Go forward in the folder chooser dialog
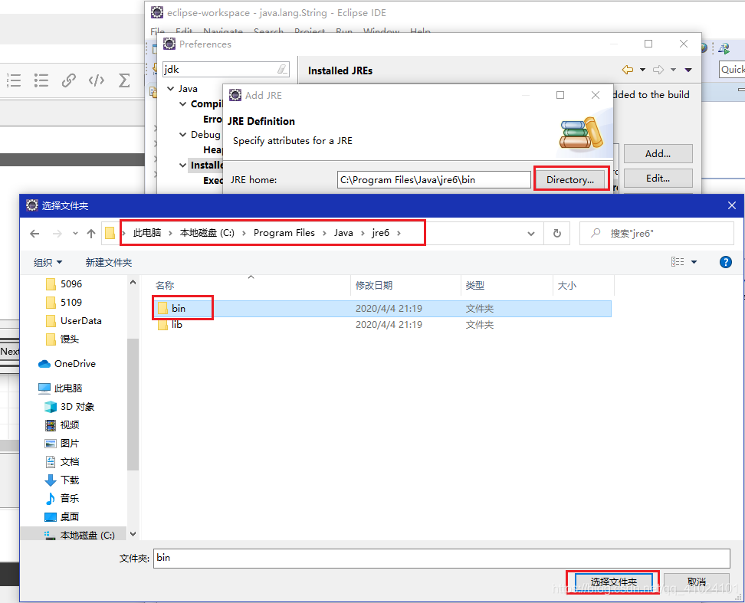The image size is (745, 603). [x=57, y=233]
